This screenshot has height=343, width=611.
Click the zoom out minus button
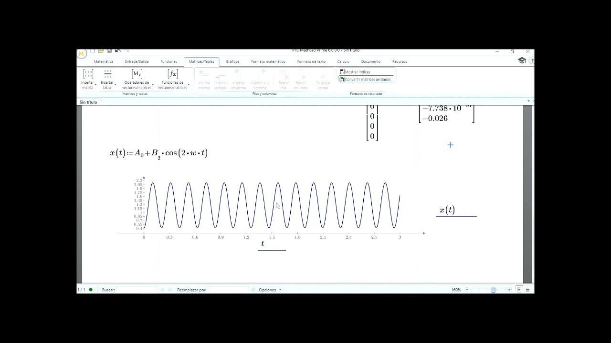(467, 290)
